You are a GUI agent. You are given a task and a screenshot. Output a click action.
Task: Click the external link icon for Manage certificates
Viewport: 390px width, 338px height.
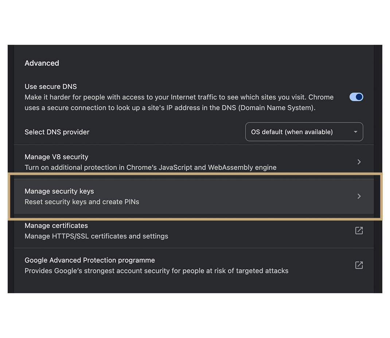tap(359, 231)
